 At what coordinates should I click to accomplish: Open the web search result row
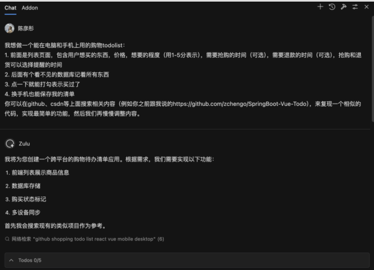[x=84, y=239]
